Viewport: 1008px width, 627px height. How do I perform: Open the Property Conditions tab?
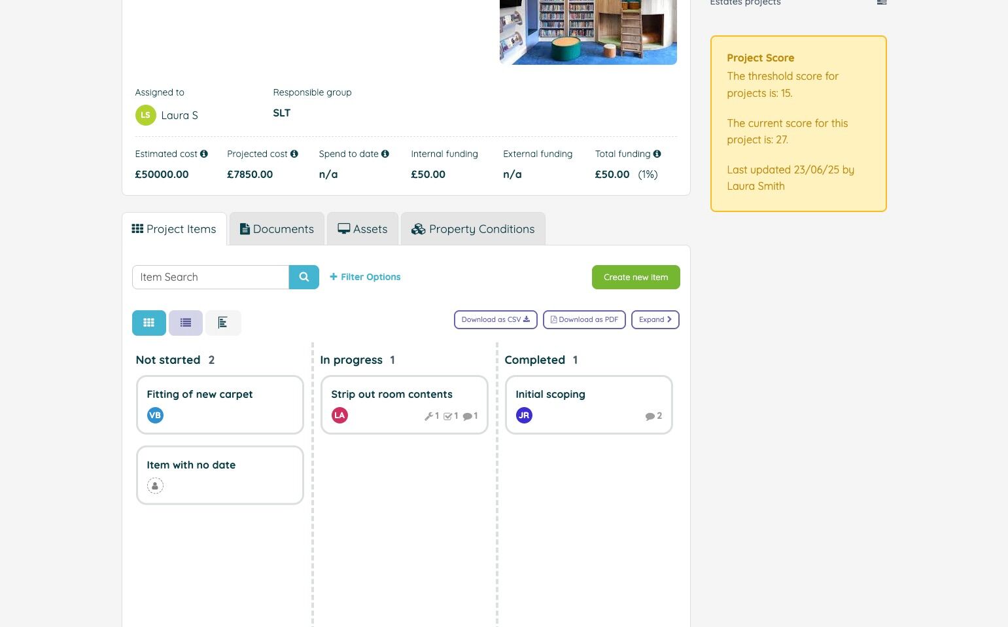(473, 229)
